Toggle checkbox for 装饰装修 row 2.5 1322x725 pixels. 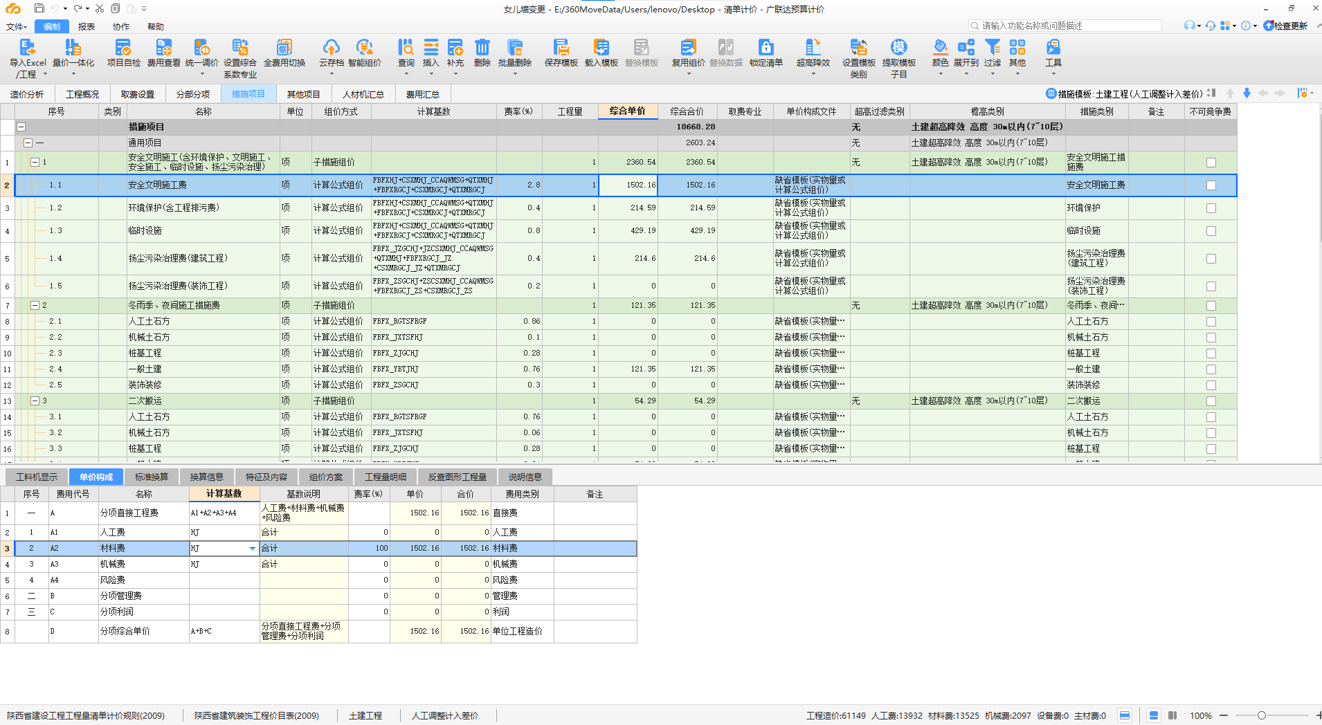[1211, 385]
